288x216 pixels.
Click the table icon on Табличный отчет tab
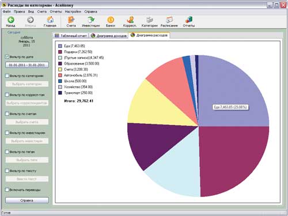click(56, 36)
